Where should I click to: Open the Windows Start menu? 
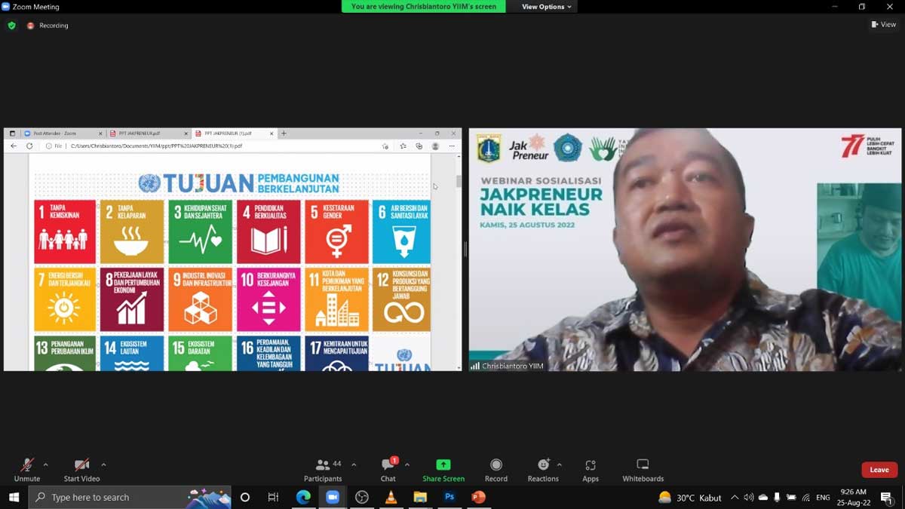14,497
